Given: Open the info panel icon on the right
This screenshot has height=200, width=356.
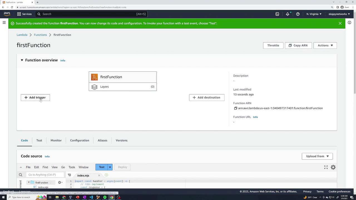Looking at the screenshot, I should [x=349, y=22].
